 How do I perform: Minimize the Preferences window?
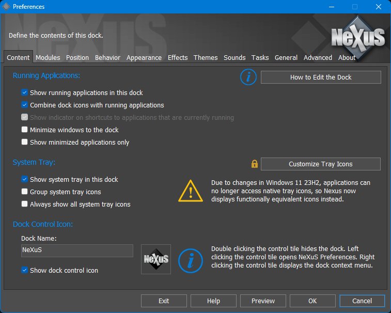click(332, 7)
